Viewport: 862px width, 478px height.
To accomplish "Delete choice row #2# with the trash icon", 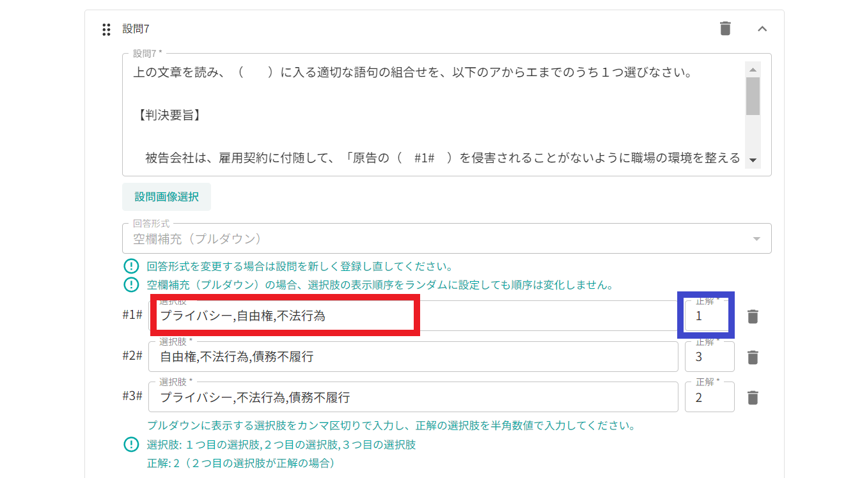I will tap(753, 357).
